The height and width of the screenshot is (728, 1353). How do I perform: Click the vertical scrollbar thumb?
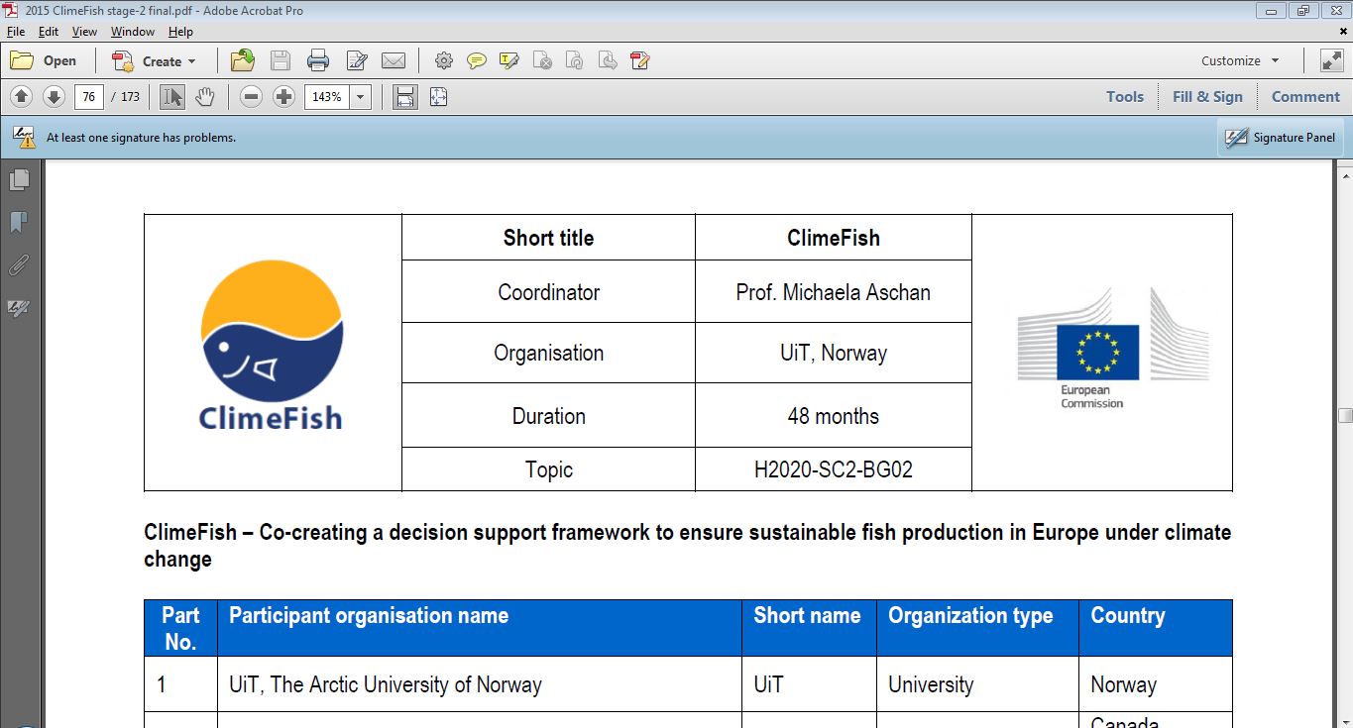(x=1345, y=416)
